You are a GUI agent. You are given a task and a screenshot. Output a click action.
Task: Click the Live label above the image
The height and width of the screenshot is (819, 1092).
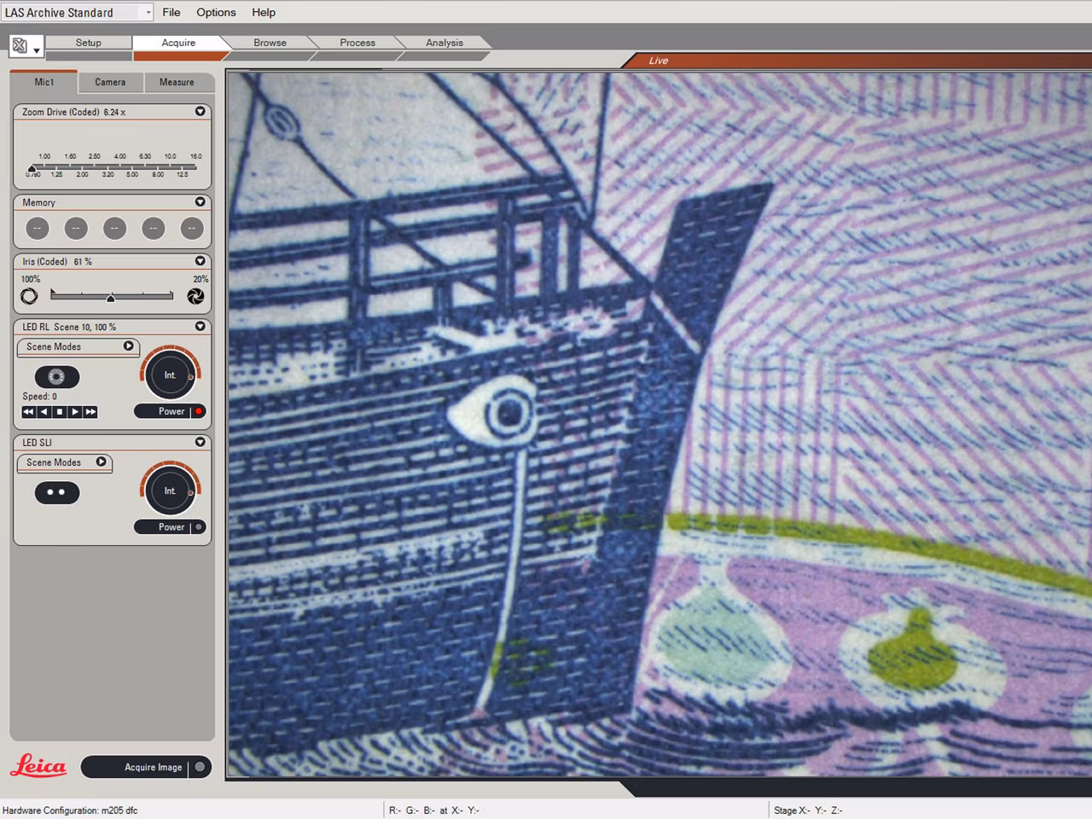coord(659,61)
